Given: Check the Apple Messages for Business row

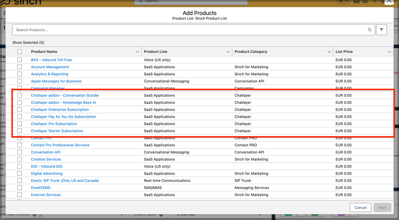Looking at the screenshot, I should point(20,81).
